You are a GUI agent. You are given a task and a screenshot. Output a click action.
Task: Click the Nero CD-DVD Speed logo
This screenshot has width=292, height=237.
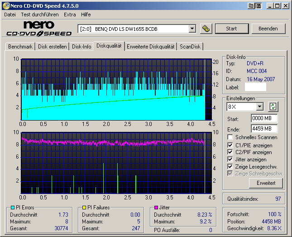click(x=39, y=28)
